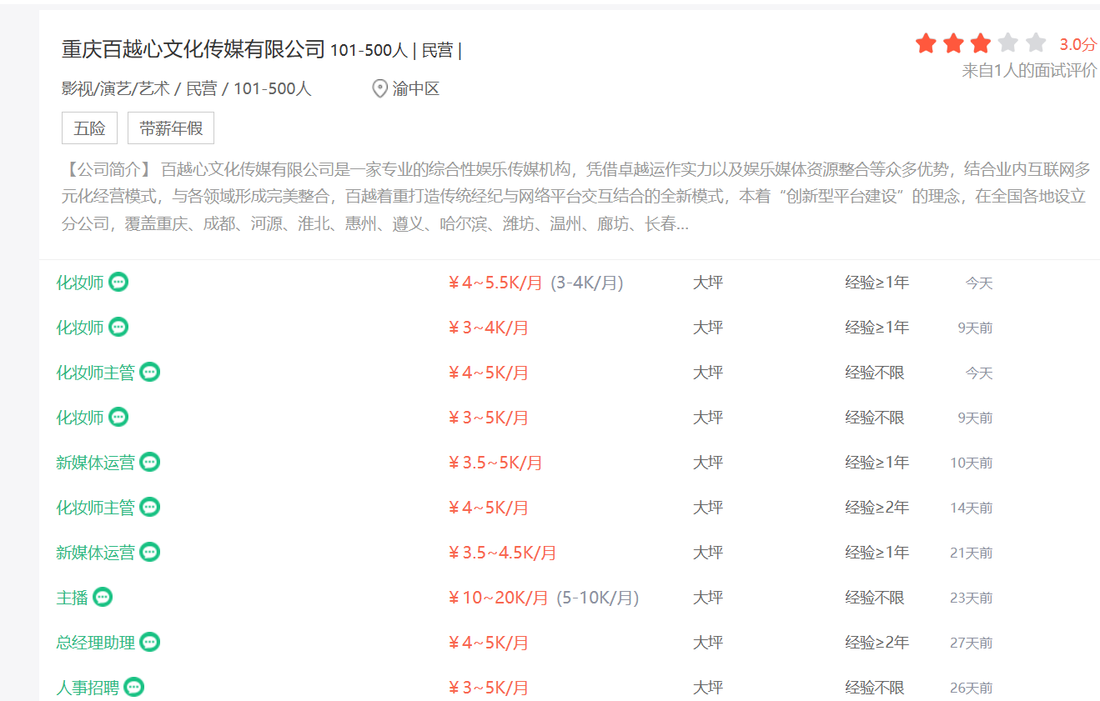The width and height of the screenshot is (1100, 701).
Task: Click the 10天前 post date
Action: pos(972,463)
